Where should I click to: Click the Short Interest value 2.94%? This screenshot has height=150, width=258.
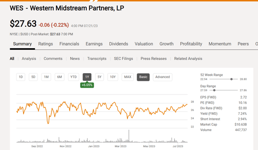point(242,119)
